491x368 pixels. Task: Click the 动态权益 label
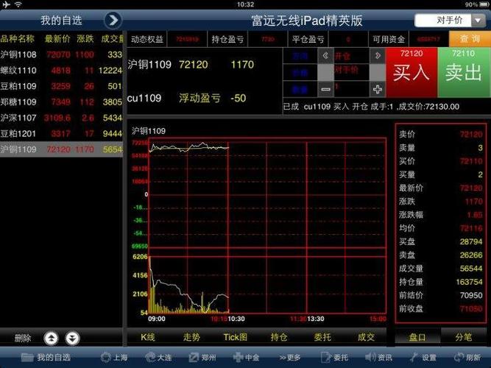(147, 39)
